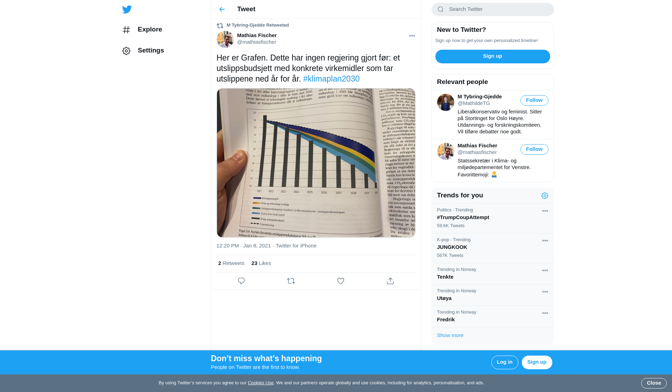Click the #klimaplan2030 hashtag link
672x392 pixels.
click(331, 79)
